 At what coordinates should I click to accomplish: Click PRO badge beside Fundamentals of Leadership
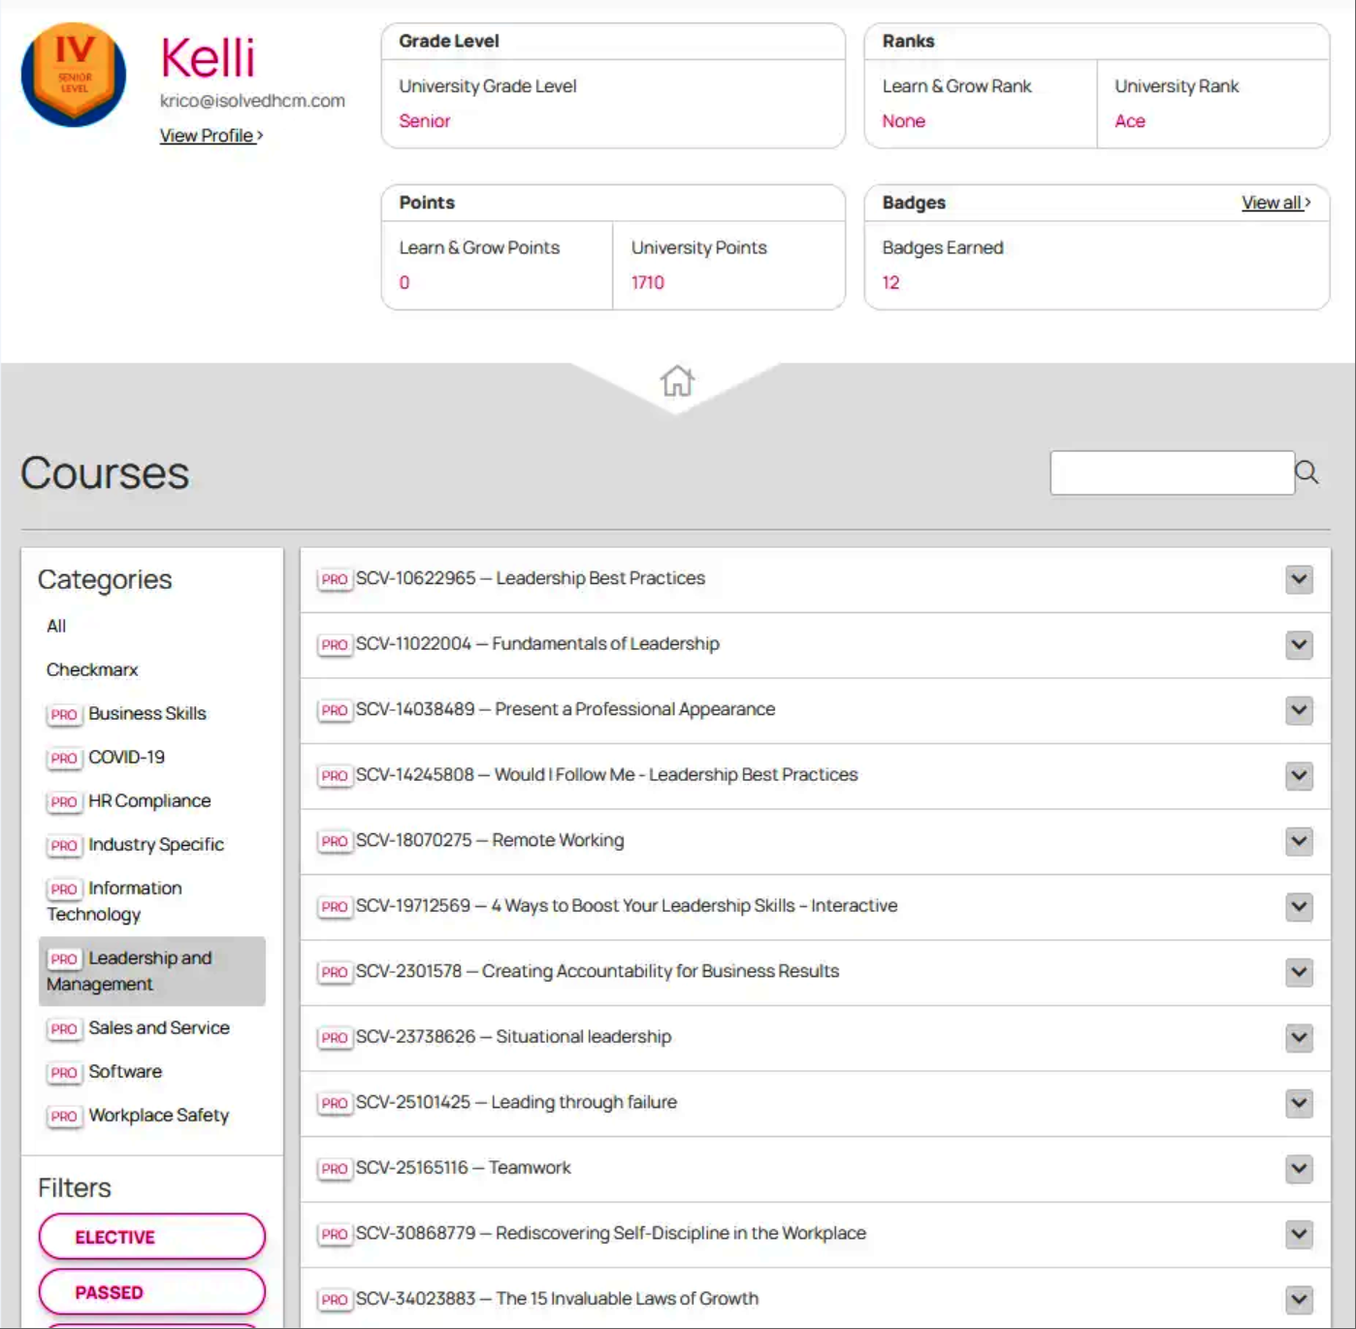(334, 645)
